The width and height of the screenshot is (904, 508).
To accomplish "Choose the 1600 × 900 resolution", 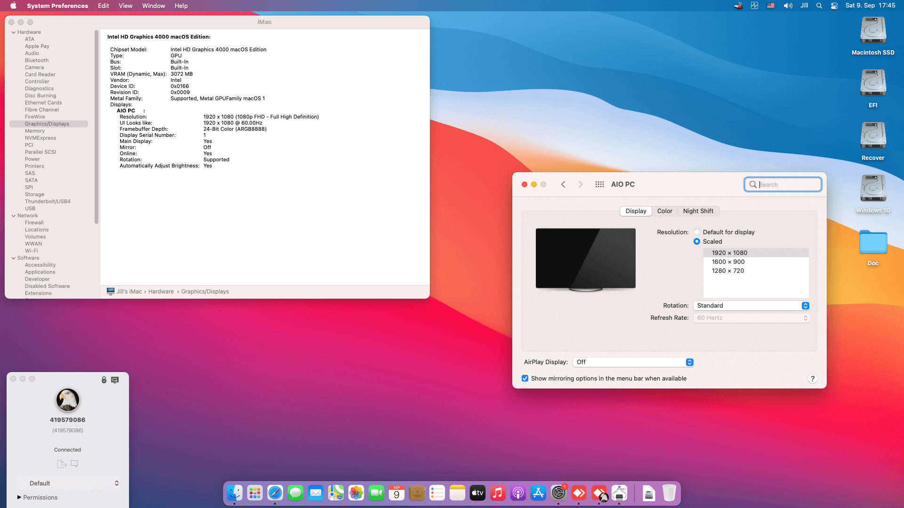I will pos(756,262).
